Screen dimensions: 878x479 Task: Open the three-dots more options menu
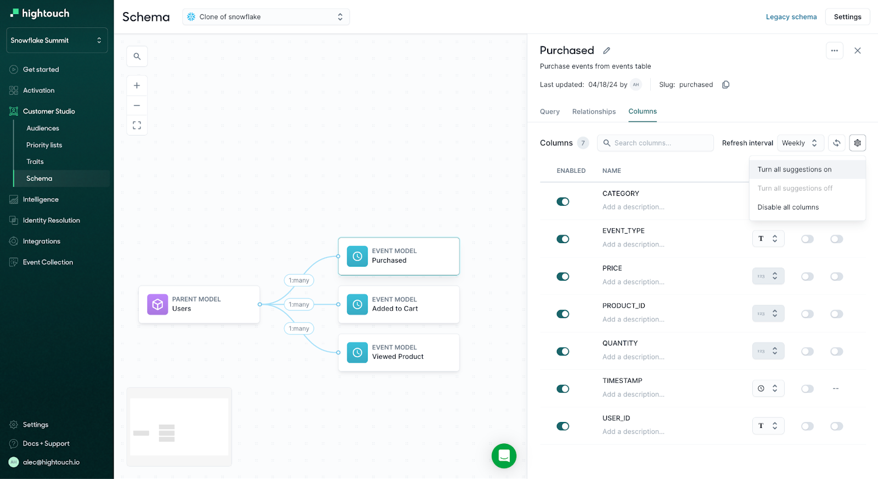coord(834,50)
